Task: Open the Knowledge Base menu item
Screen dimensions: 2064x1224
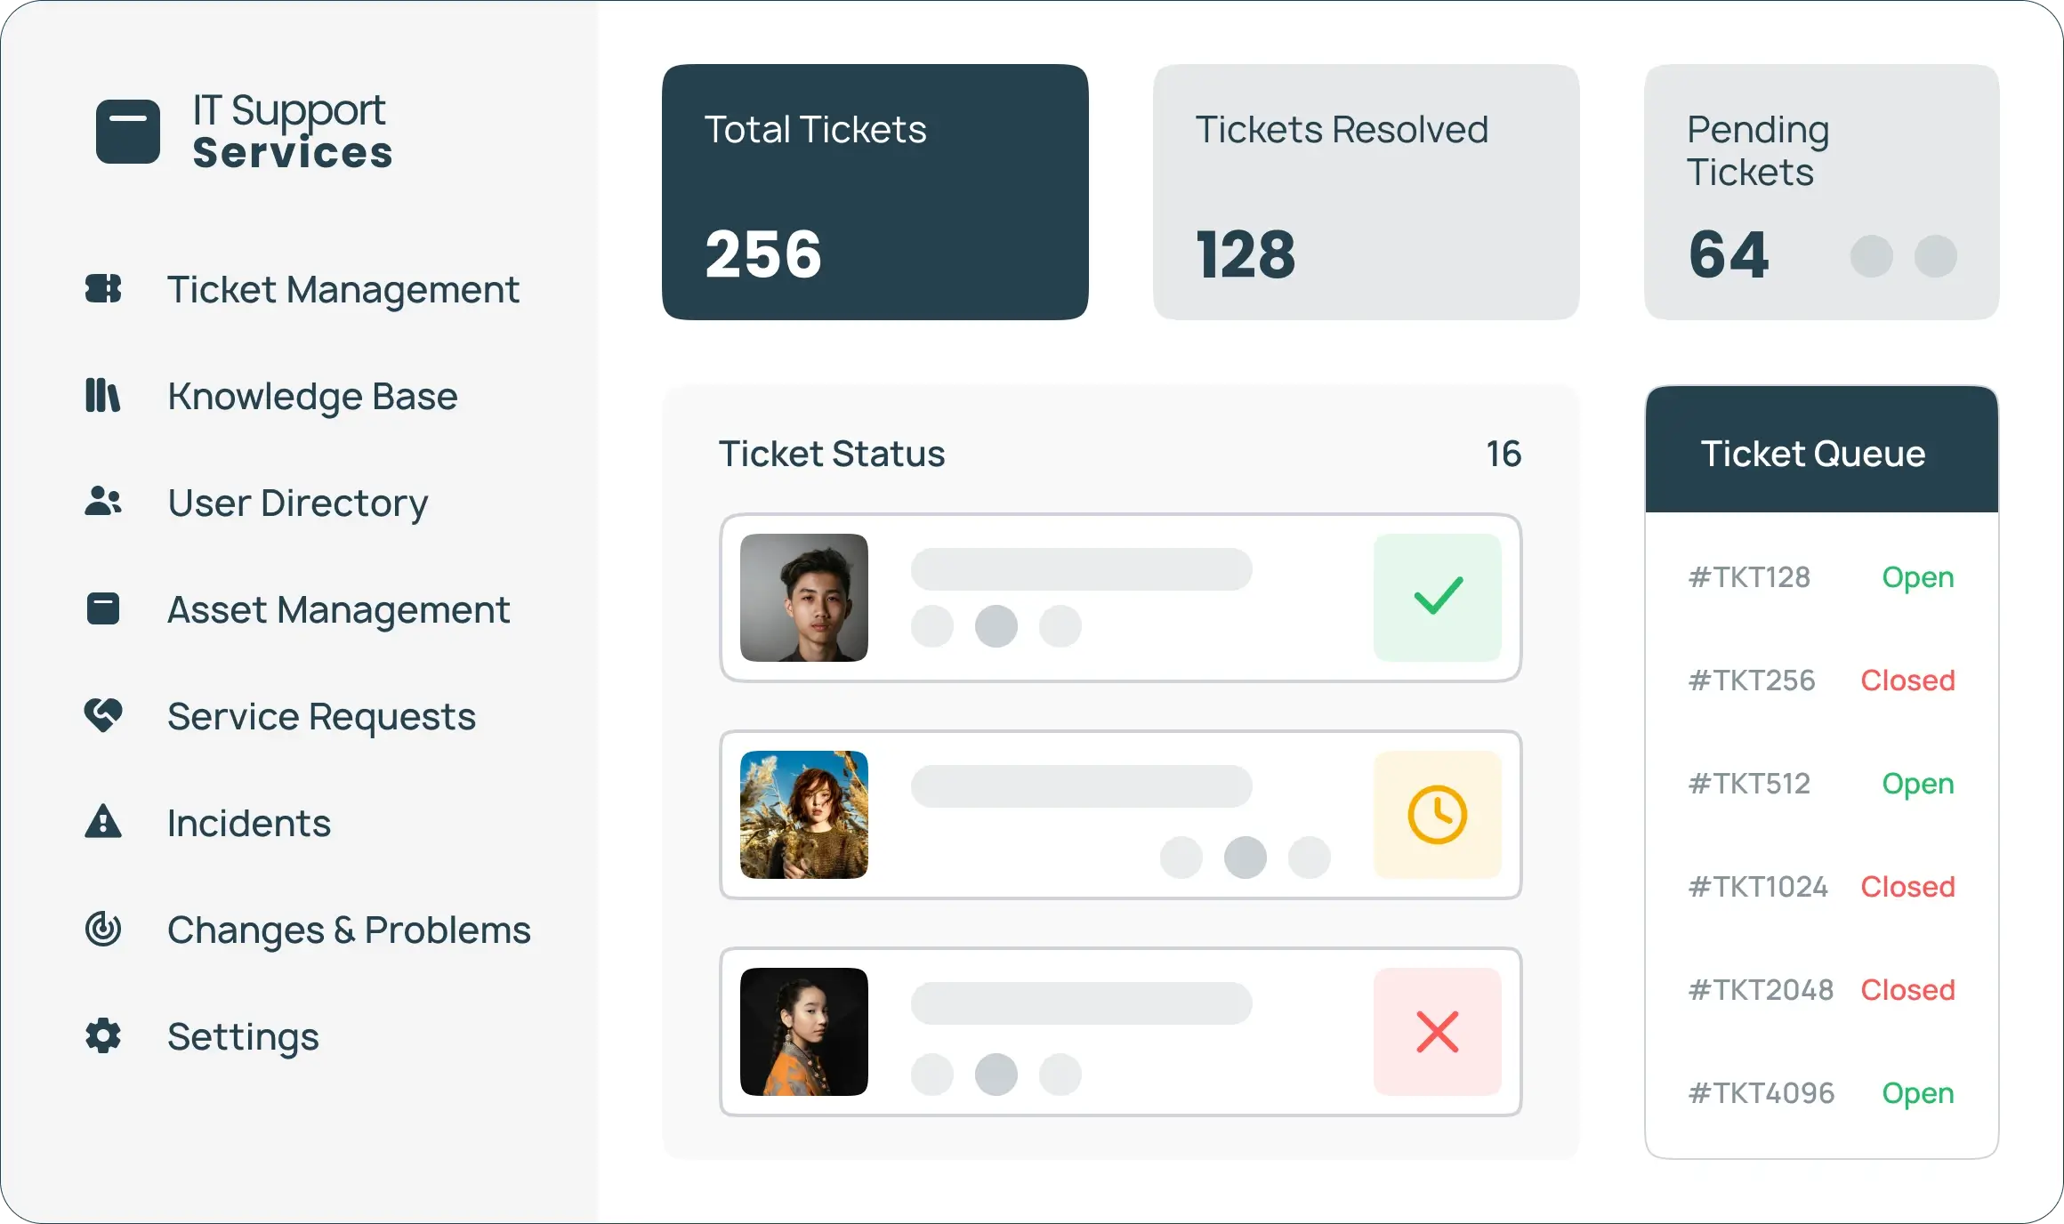Action: [312, 396]
